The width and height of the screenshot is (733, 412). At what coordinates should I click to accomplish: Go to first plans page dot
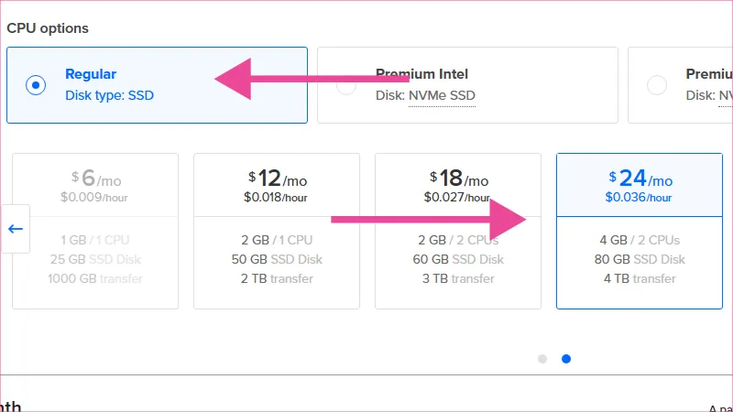point(542,359)
